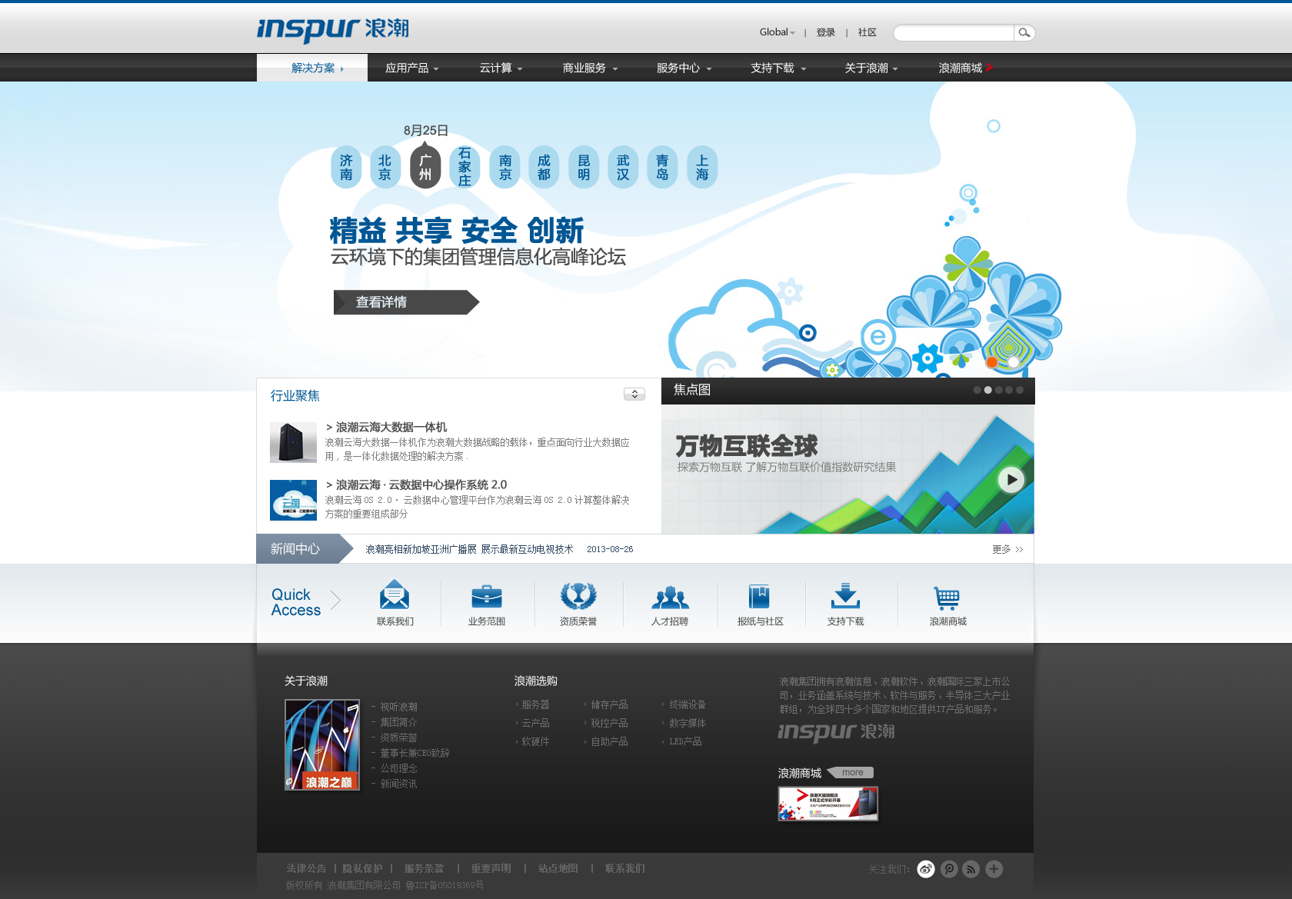Open 业务范围 briefcase icon
1292x899 pixels.
click(x=486, y=596)
